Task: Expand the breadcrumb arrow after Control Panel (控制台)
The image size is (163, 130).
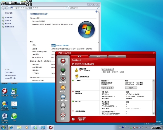Action: tap(21, 8)
